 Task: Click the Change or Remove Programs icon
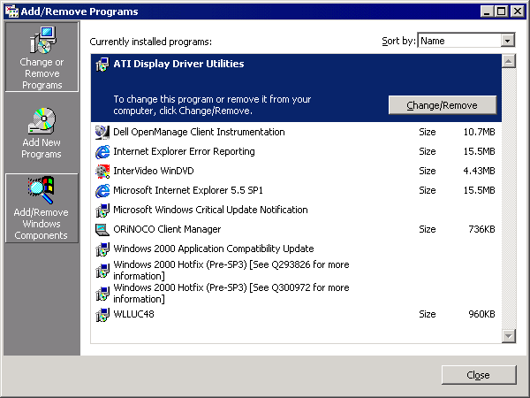click(x=42, y=41)
